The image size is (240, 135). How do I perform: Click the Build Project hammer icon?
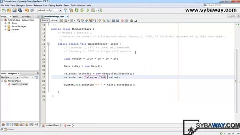(66, 10)
